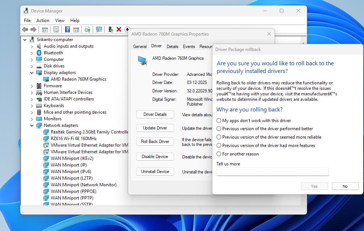
Task: Expand the Audio inputs and outputs node
Action: coord(32,46)
